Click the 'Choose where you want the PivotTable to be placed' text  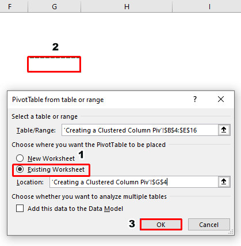pyautogui.click(x=89, y=145)
